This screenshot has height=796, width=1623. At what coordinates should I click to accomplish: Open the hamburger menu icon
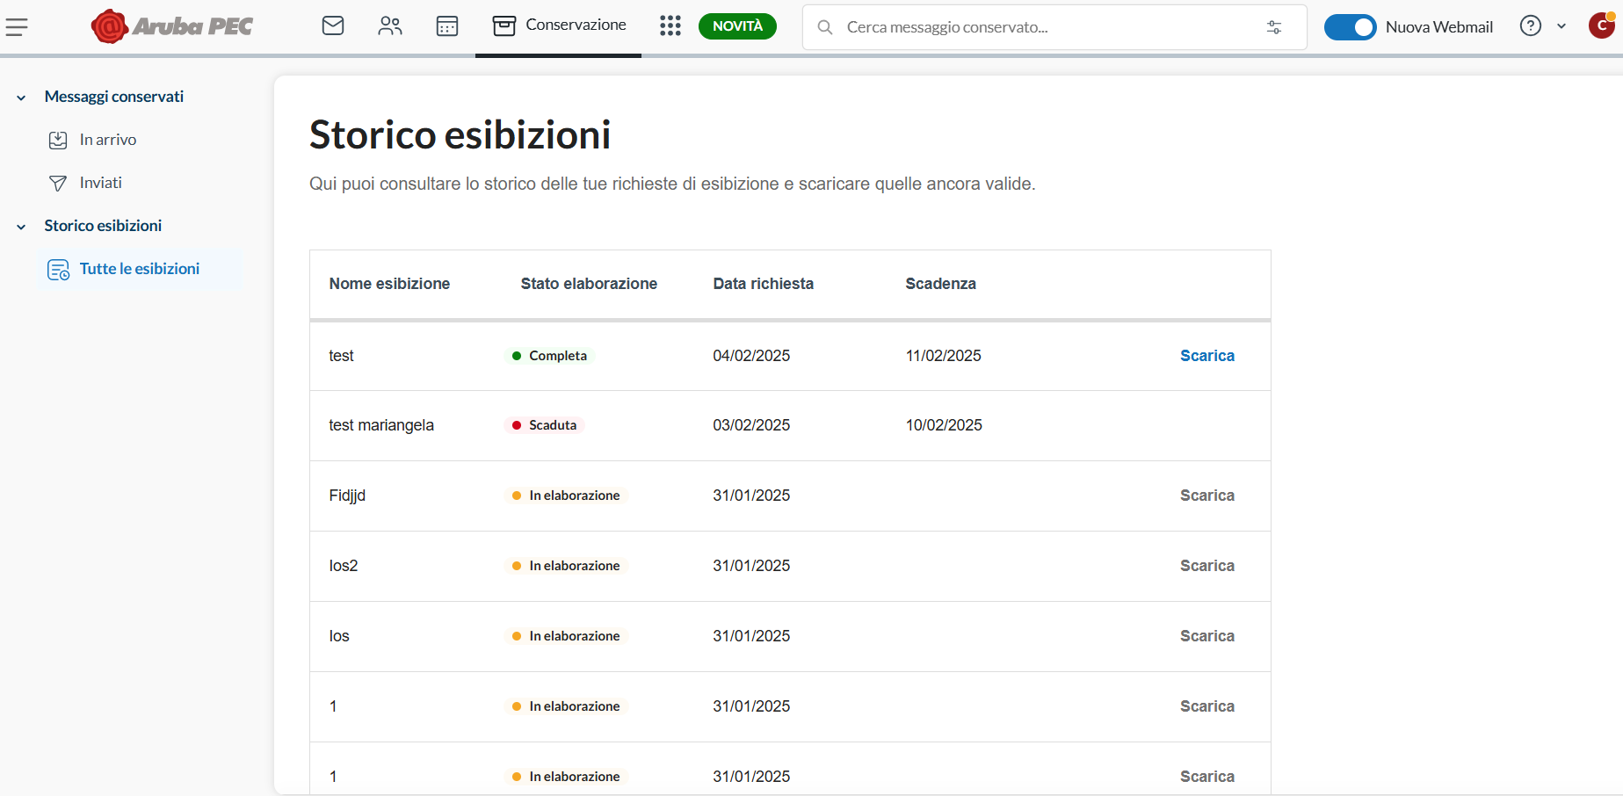click(x=17, y=27)
